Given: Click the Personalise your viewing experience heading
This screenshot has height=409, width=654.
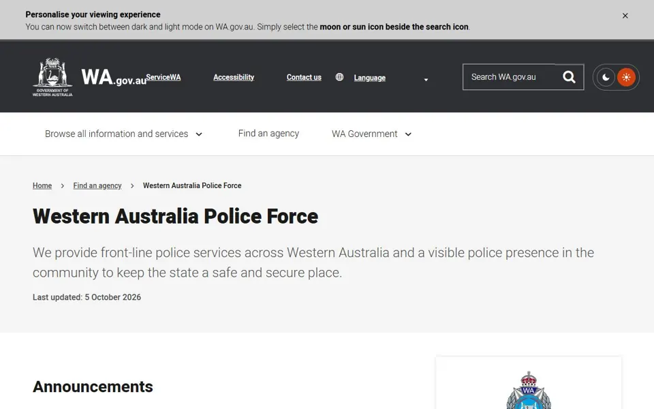Looking at the screenshot, I should (93, 14).
